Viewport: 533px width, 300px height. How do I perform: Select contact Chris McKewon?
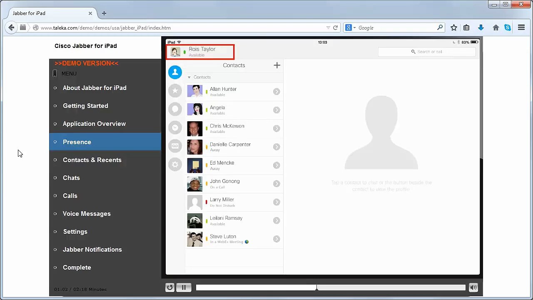coord(234,128)
